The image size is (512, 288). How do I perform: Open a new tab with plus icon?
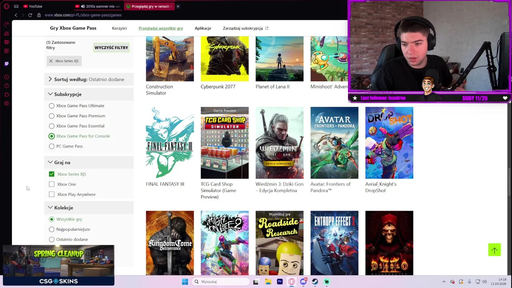(x=178, y=6)
